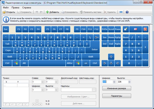This screenshot has width=154, height=109.
Task: Open the Правка menu
Action: pos(15,8)
